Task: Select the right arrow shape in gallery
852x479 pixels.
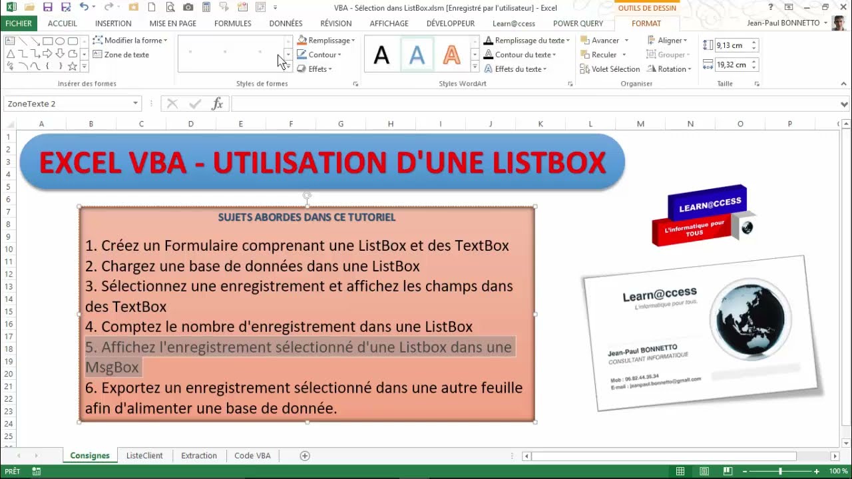Action: click(47, 54)
